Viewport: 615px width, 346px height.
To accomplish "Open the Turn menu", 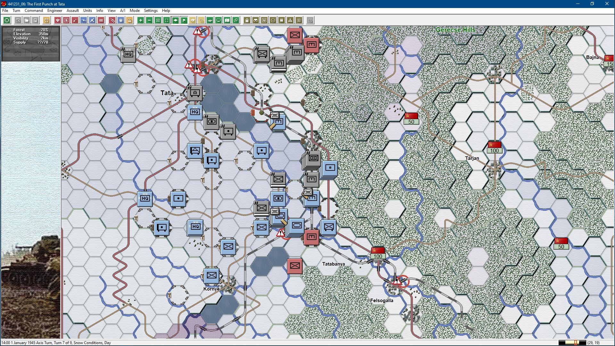I will tap(16, 11).
